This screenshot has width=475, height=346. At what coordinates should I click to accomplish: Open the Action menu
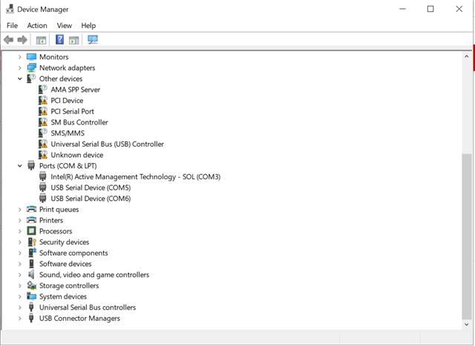[x=37, y=25]
